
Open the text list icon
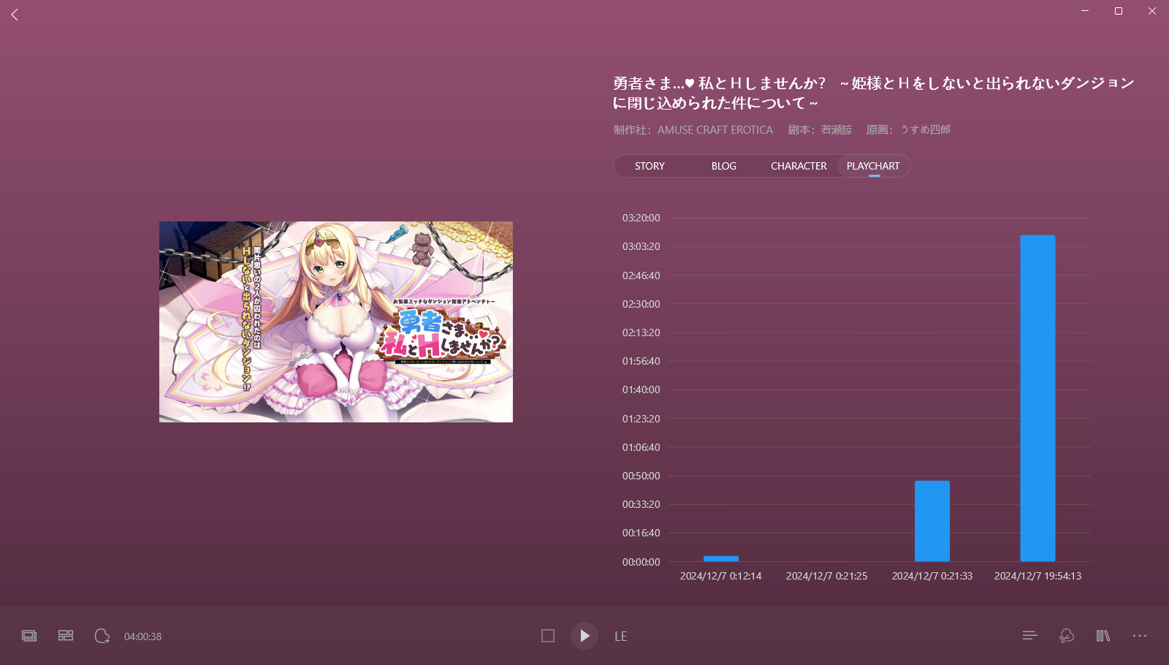coord(1030,636)
